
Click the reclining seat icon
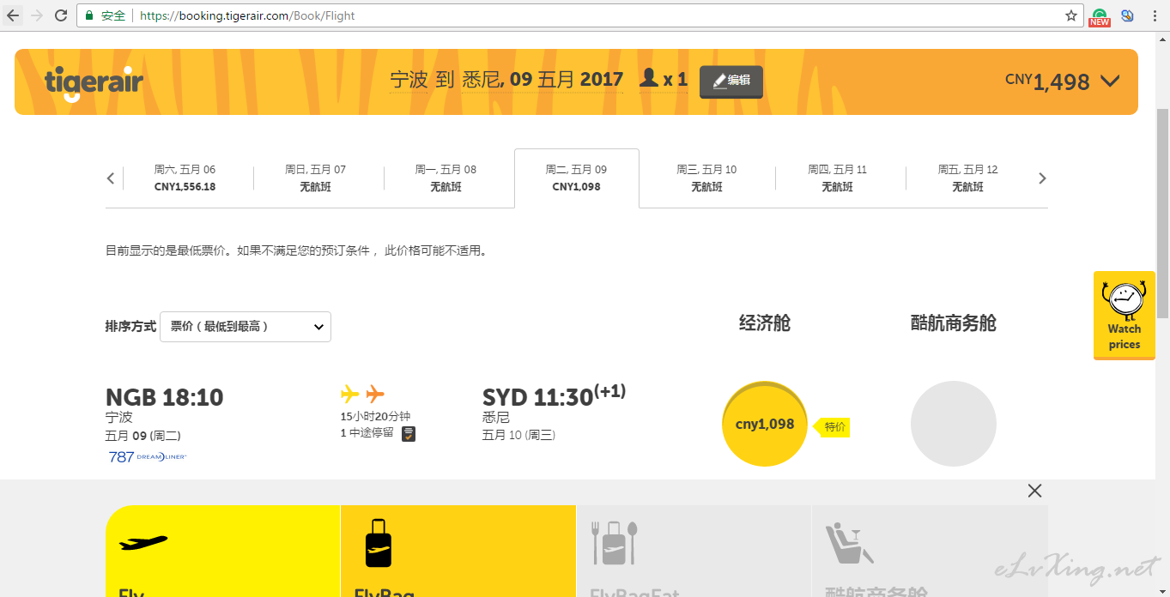pyautogui.click(x=849, y=544)
